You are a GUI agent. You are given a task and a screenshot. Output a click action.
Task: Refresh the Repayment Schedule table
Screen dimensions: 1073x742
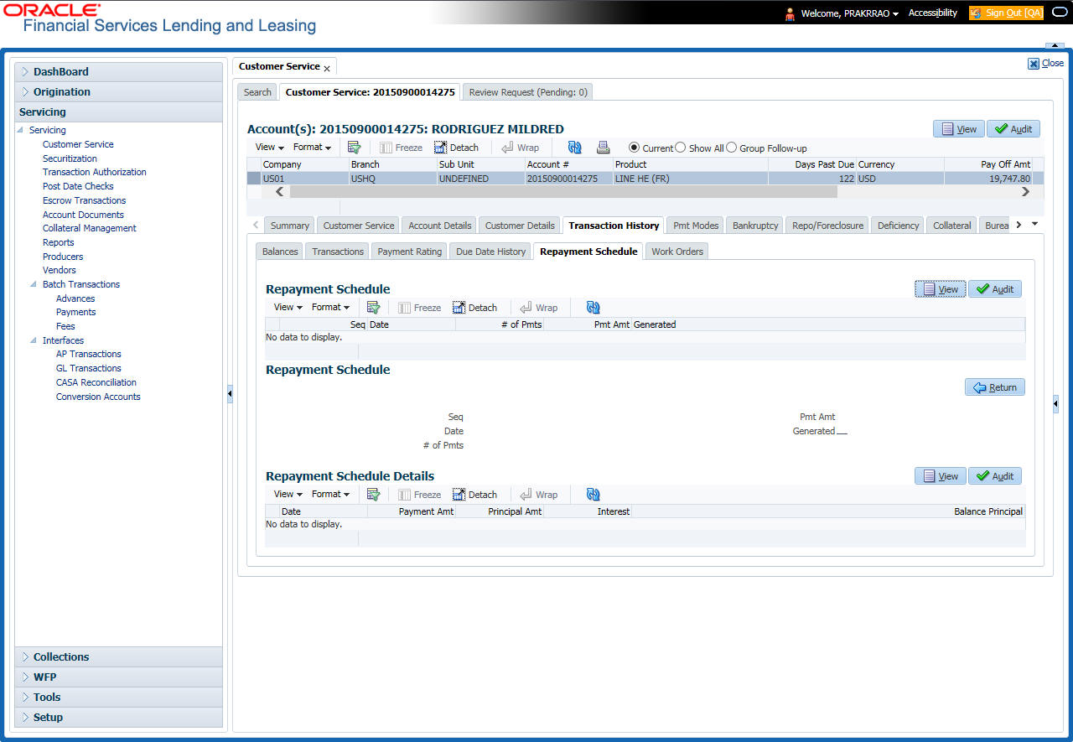tap(593, 308)
